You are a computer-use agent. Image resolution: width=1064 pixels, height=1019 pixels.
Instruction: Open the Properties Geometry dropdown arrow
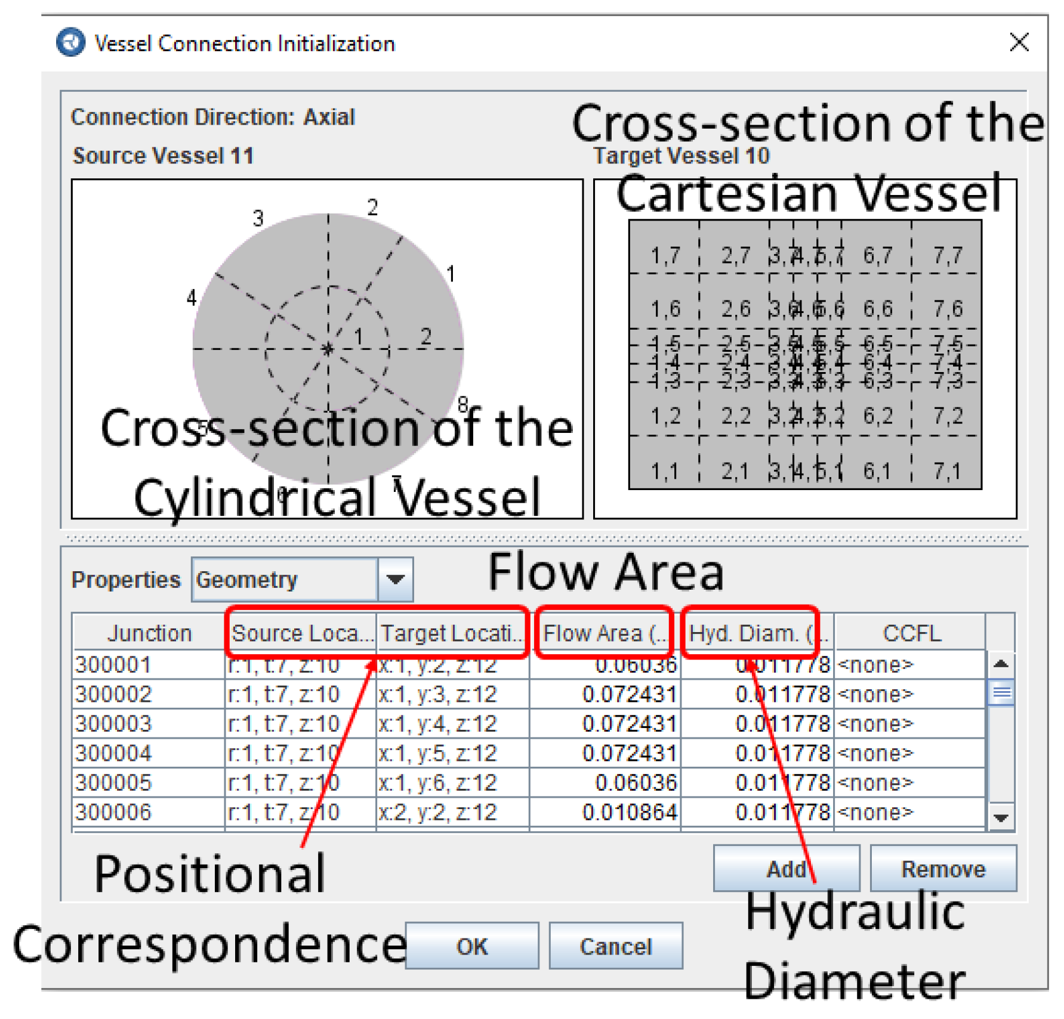[x=395, y=579]
